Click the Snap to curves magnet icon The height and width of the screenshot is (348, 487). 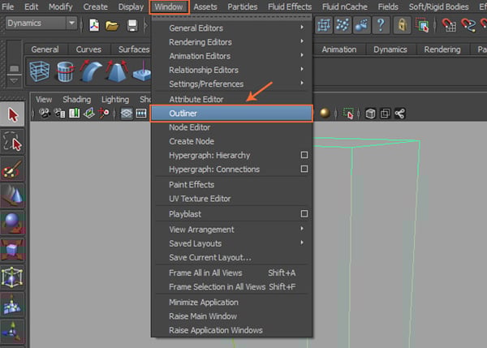pos(468,25)
